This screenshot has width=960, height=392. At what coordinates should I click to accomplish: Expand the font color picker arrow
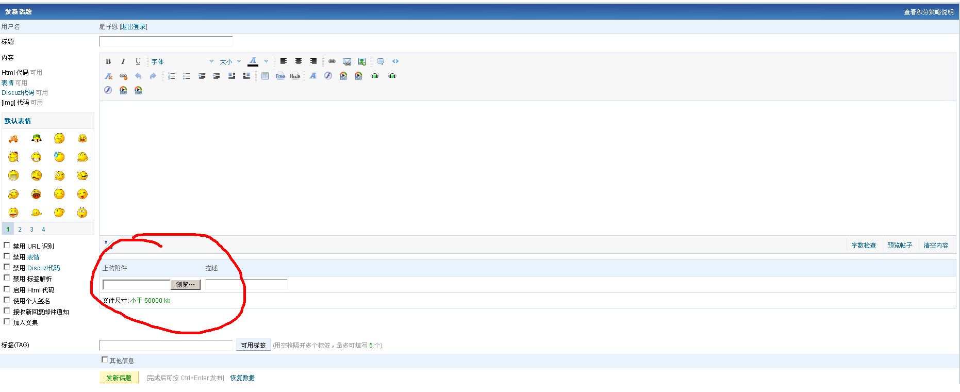point(266,61)
